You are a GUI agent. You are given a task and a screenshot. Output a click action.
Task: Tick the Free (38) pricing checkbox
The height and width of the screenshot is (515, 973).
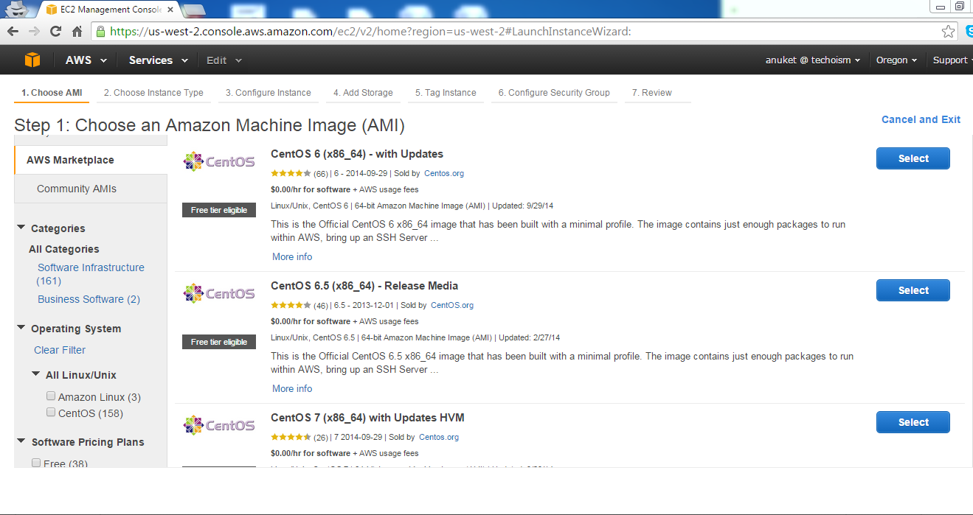tap(36, 463)
